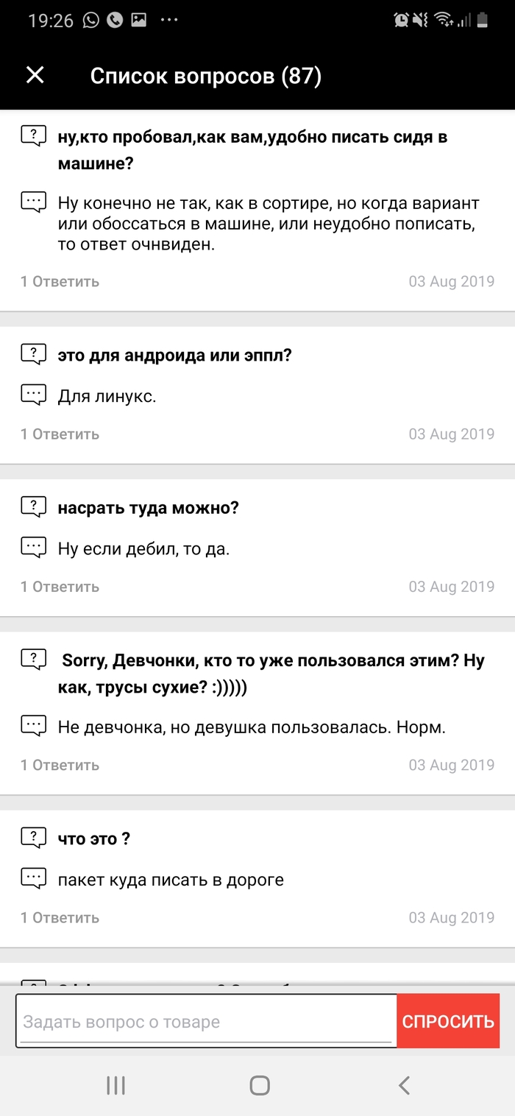The width and height of the screenshot is (515, 1116).
Task: Tap the answer icon beside "пакет куда писать в дороге"
Action: (33, 878)
